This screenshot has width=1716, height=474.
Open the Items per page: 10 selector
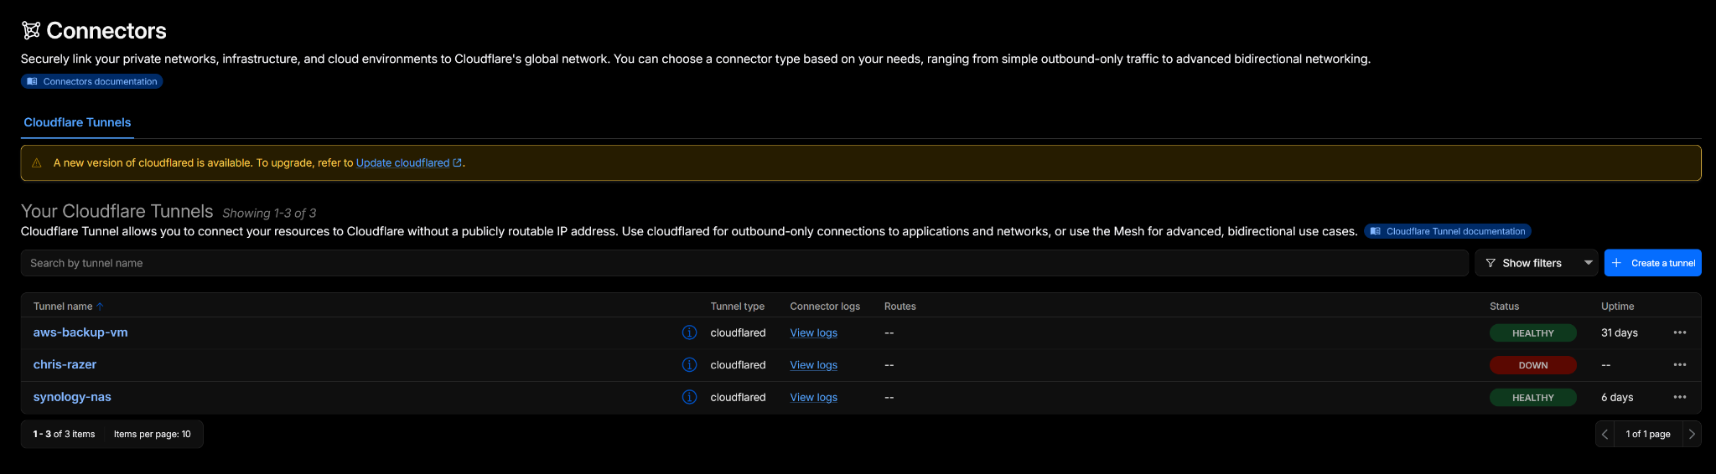pyautogui.click(x=153, y=434)
